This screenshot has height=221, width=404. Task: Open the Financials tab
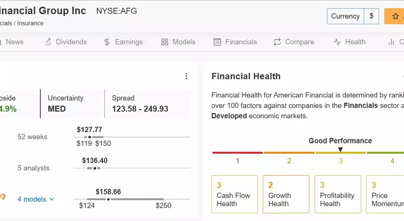tap(241, 42)
